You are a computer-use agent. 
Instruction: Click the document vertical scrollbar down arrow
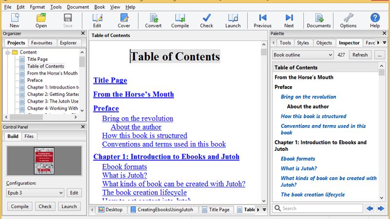tap(264, 201)
